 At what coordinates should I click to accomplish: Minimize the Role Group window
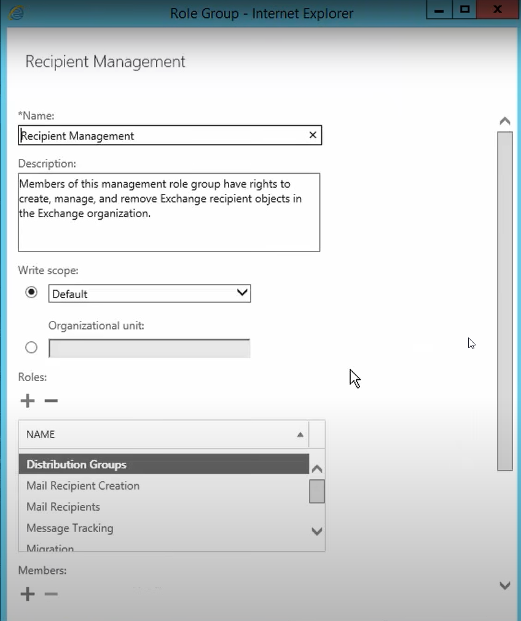tap(439, 9)
